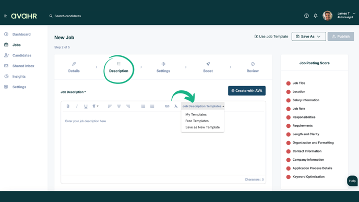Click the user profile avatar
359x202 pixels.
tap(327, 16)
